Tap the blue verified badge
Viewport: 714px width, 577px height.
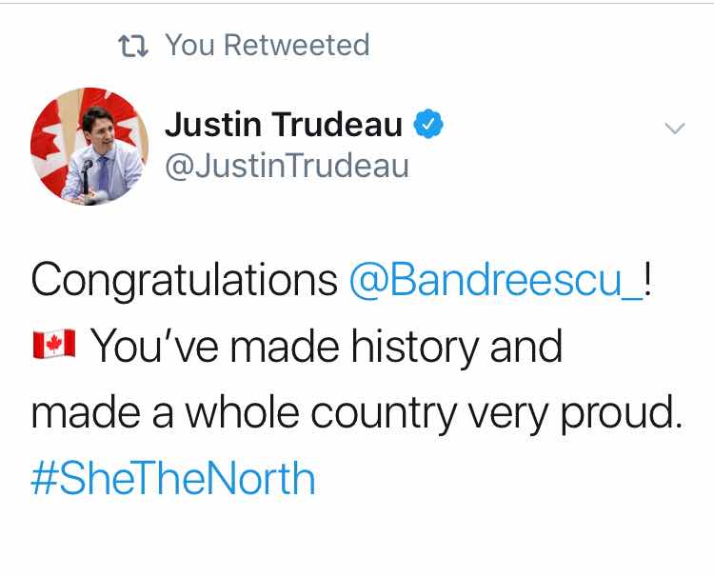428,124
